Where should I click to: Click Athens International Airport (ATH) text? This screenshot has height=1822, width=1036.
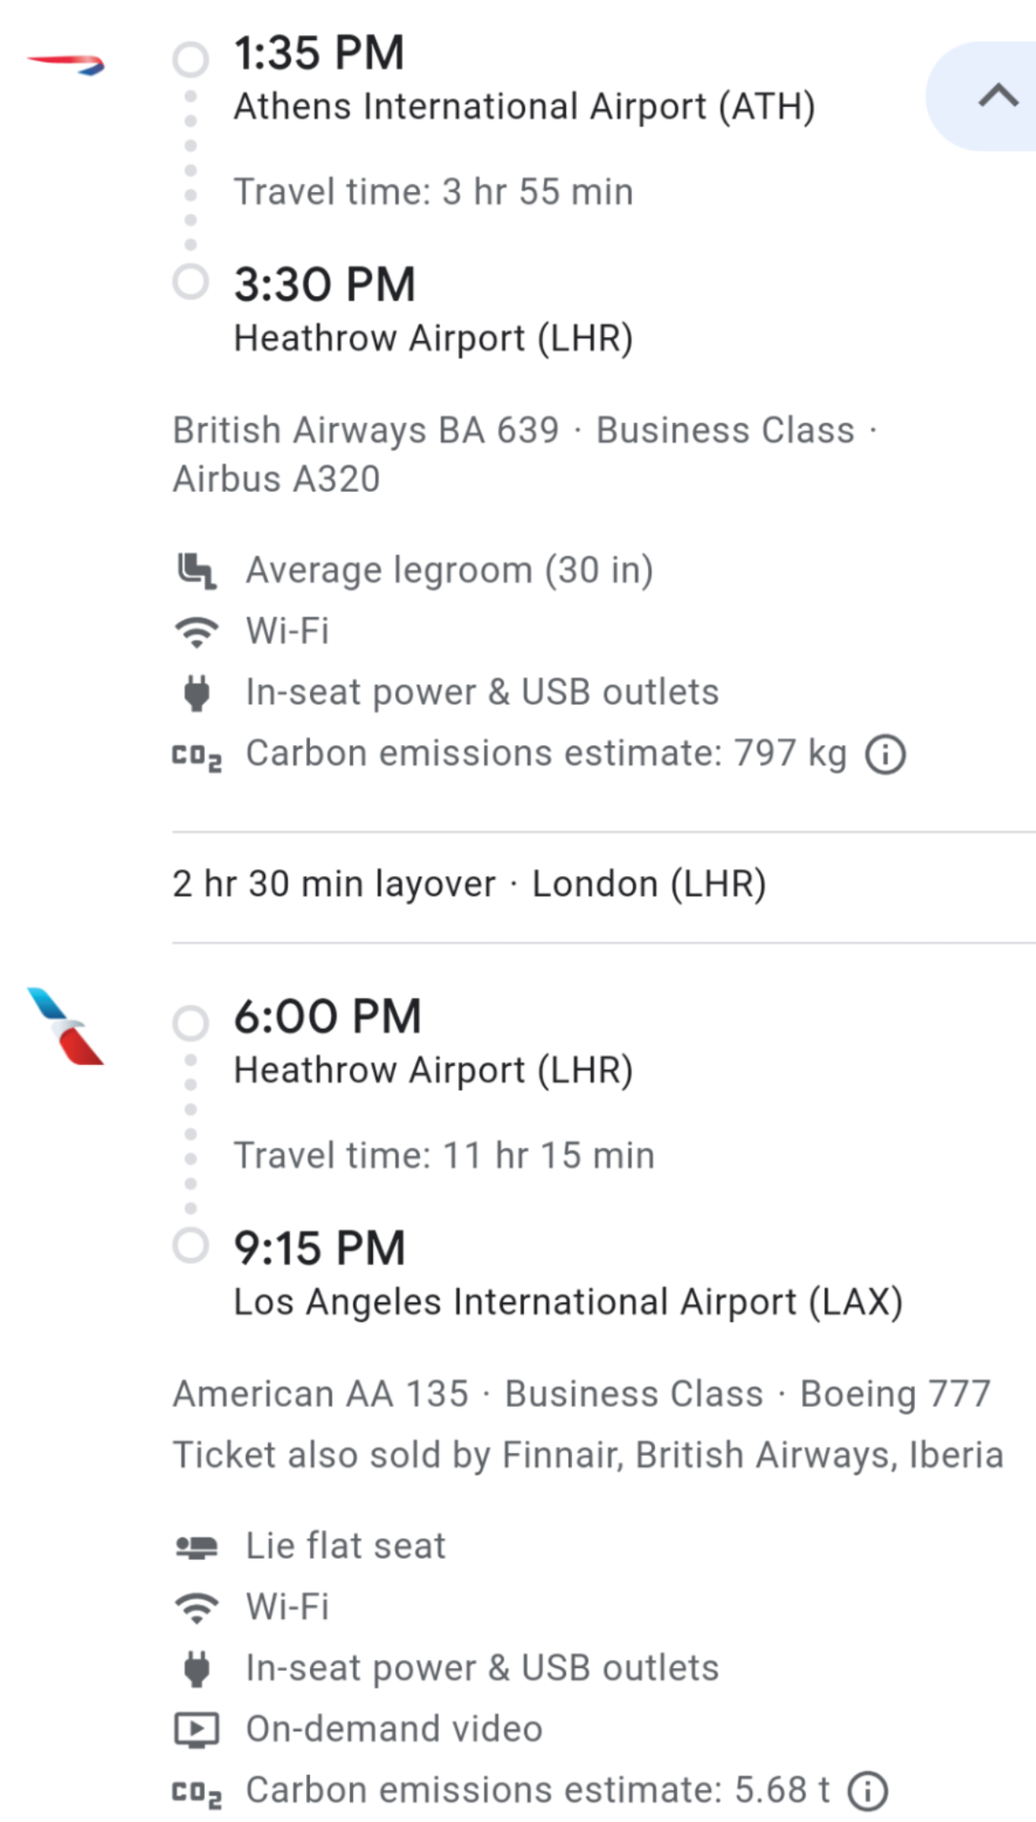[x=524, y=107]
